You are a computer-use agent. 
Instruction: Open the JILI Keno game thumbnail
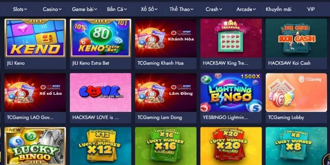35,38
